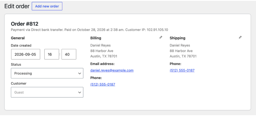256x116 pixels.
Task: Click 88 Harbor Ave under Shipping
Action: point(181,51)
